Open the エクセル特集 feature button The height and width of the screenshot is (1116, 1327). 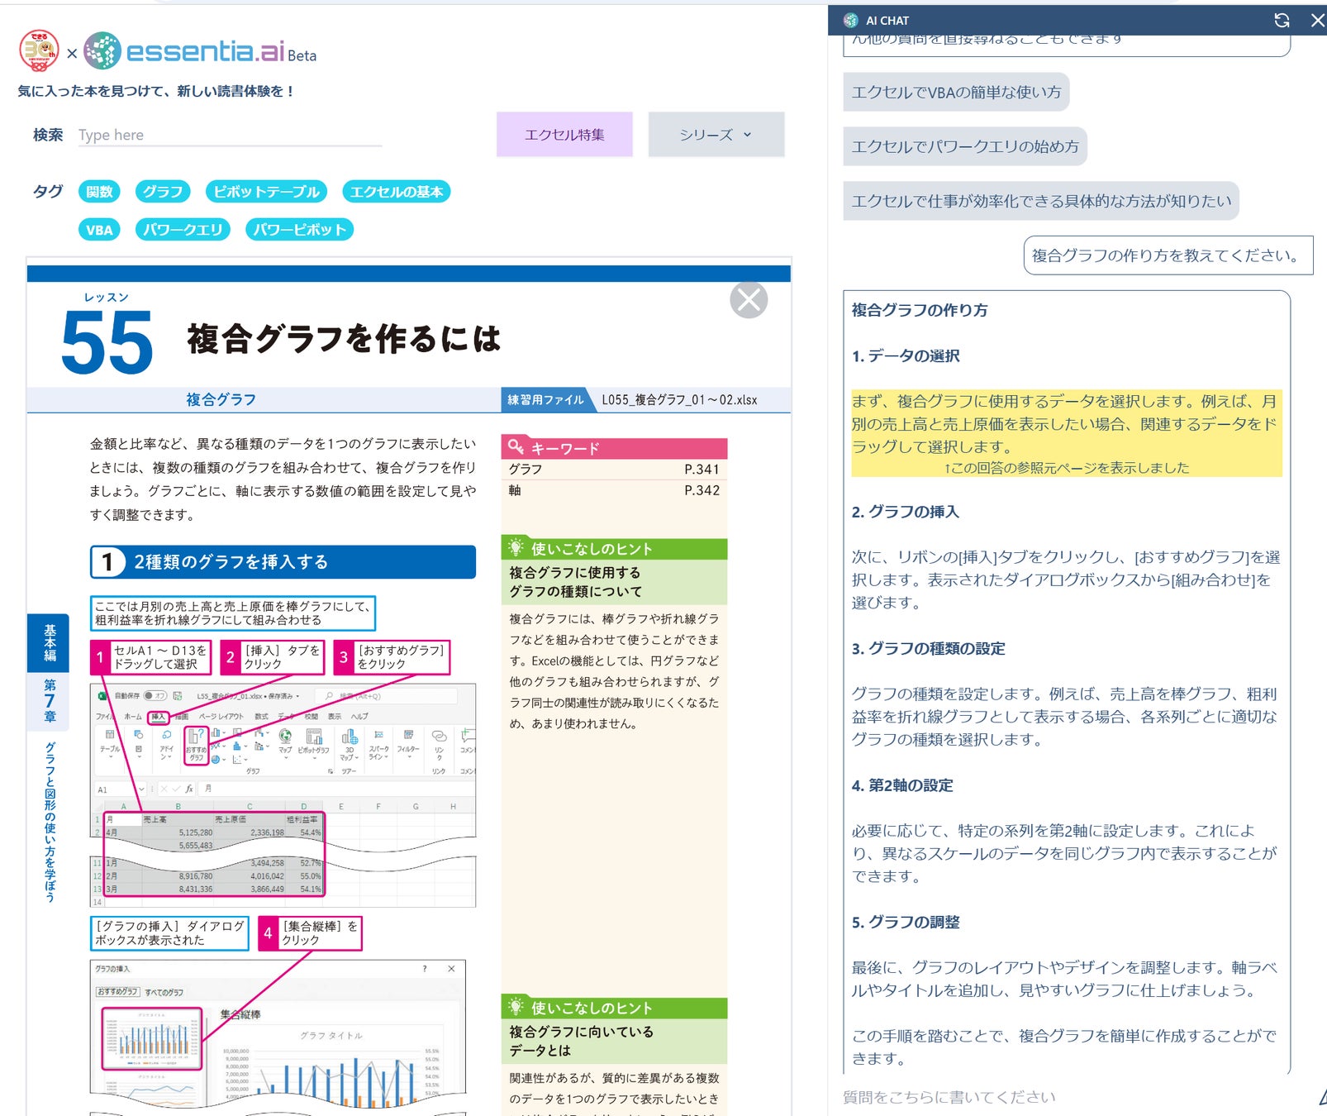click(x=564, y=135)
